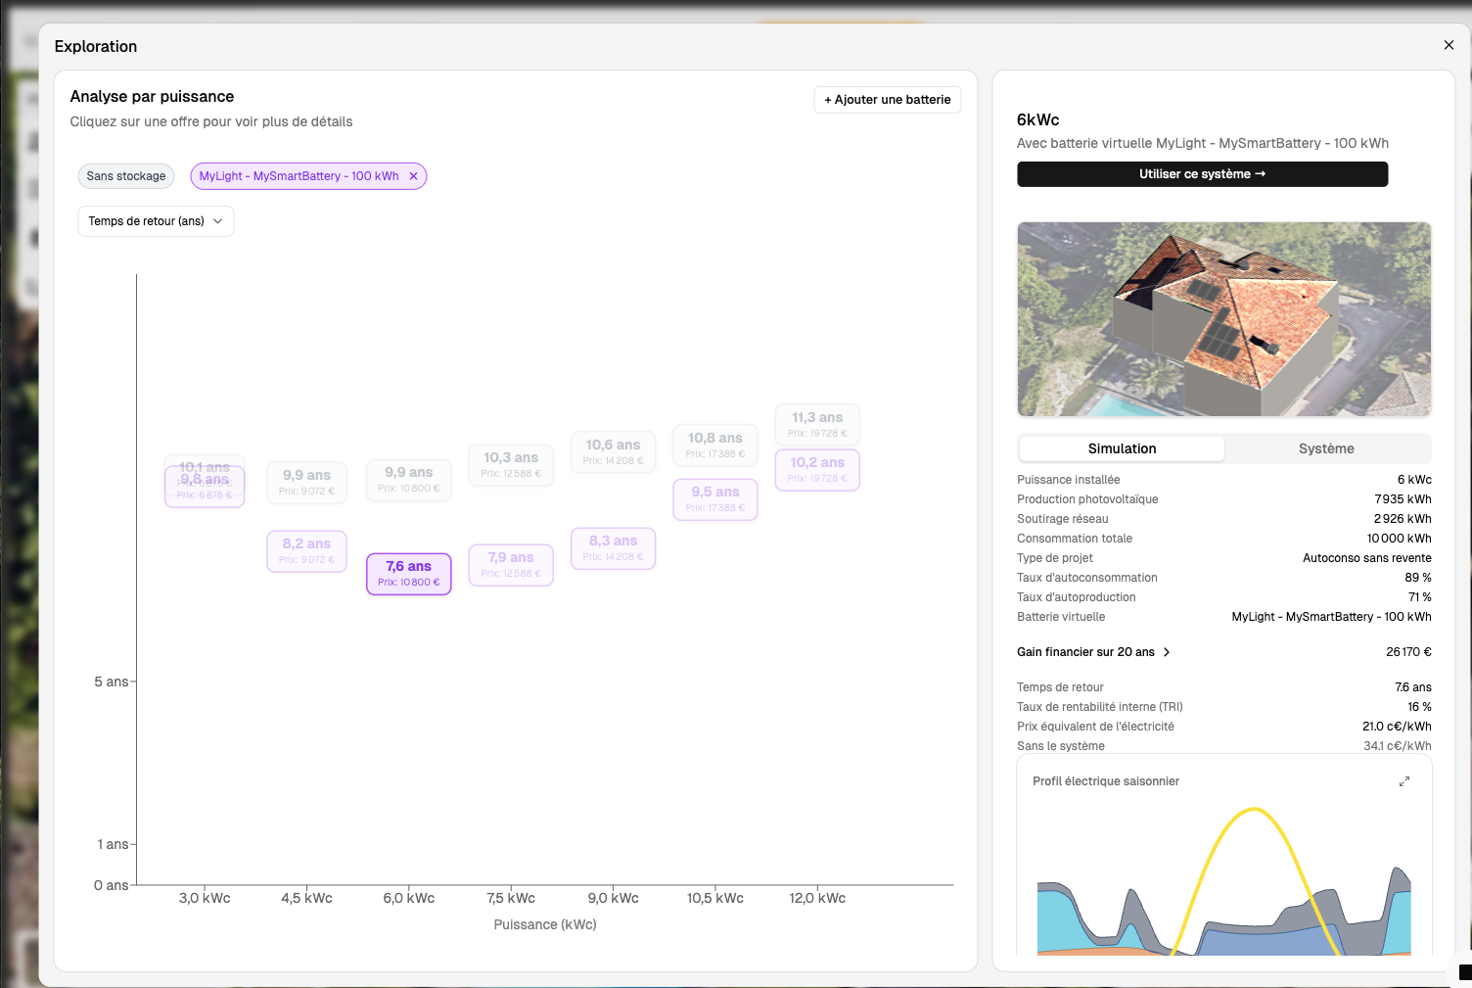This screenshot has width=1472, height=988.
Task: Select the 7,6 ans offer at 10 800 €
Action: [408, 574]
